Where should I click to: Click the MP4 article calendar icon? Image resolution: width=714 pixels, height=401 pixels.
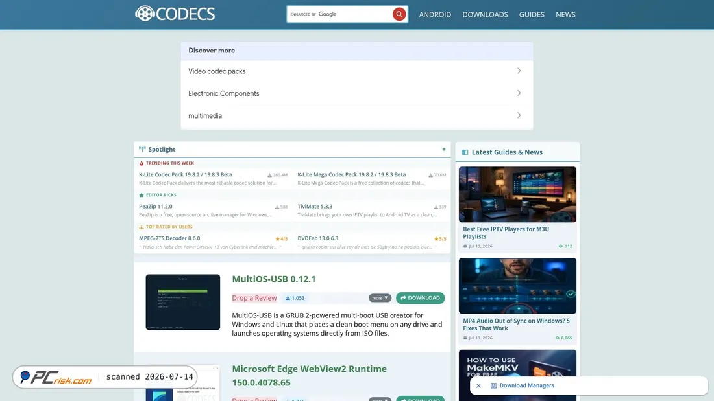tap(465, 338)
